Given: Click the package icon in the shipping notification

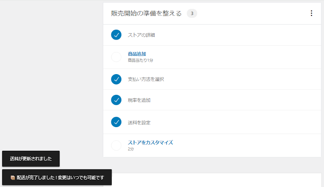Looking at the screenshot, I should pyautogui.click(x=13, y=178).
